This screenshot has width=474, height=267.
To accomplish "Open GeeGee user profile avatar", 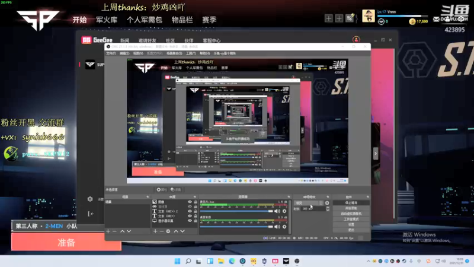I will [x=356, y=40].
